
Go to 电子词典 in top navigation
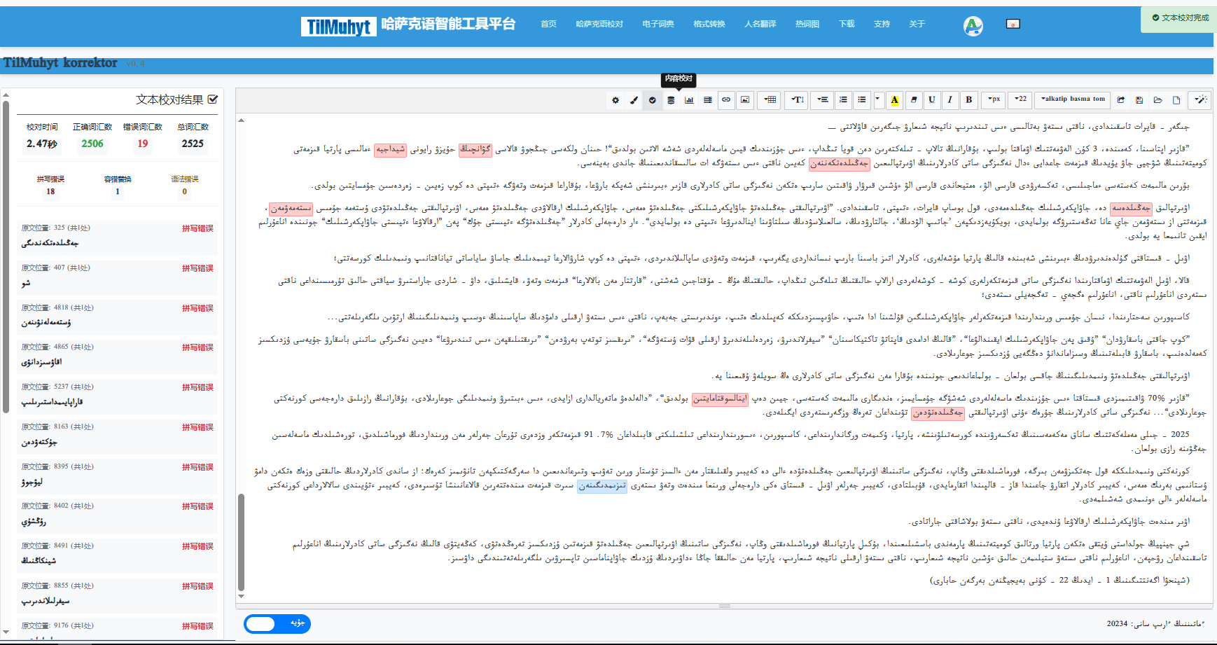coord(658,24)
